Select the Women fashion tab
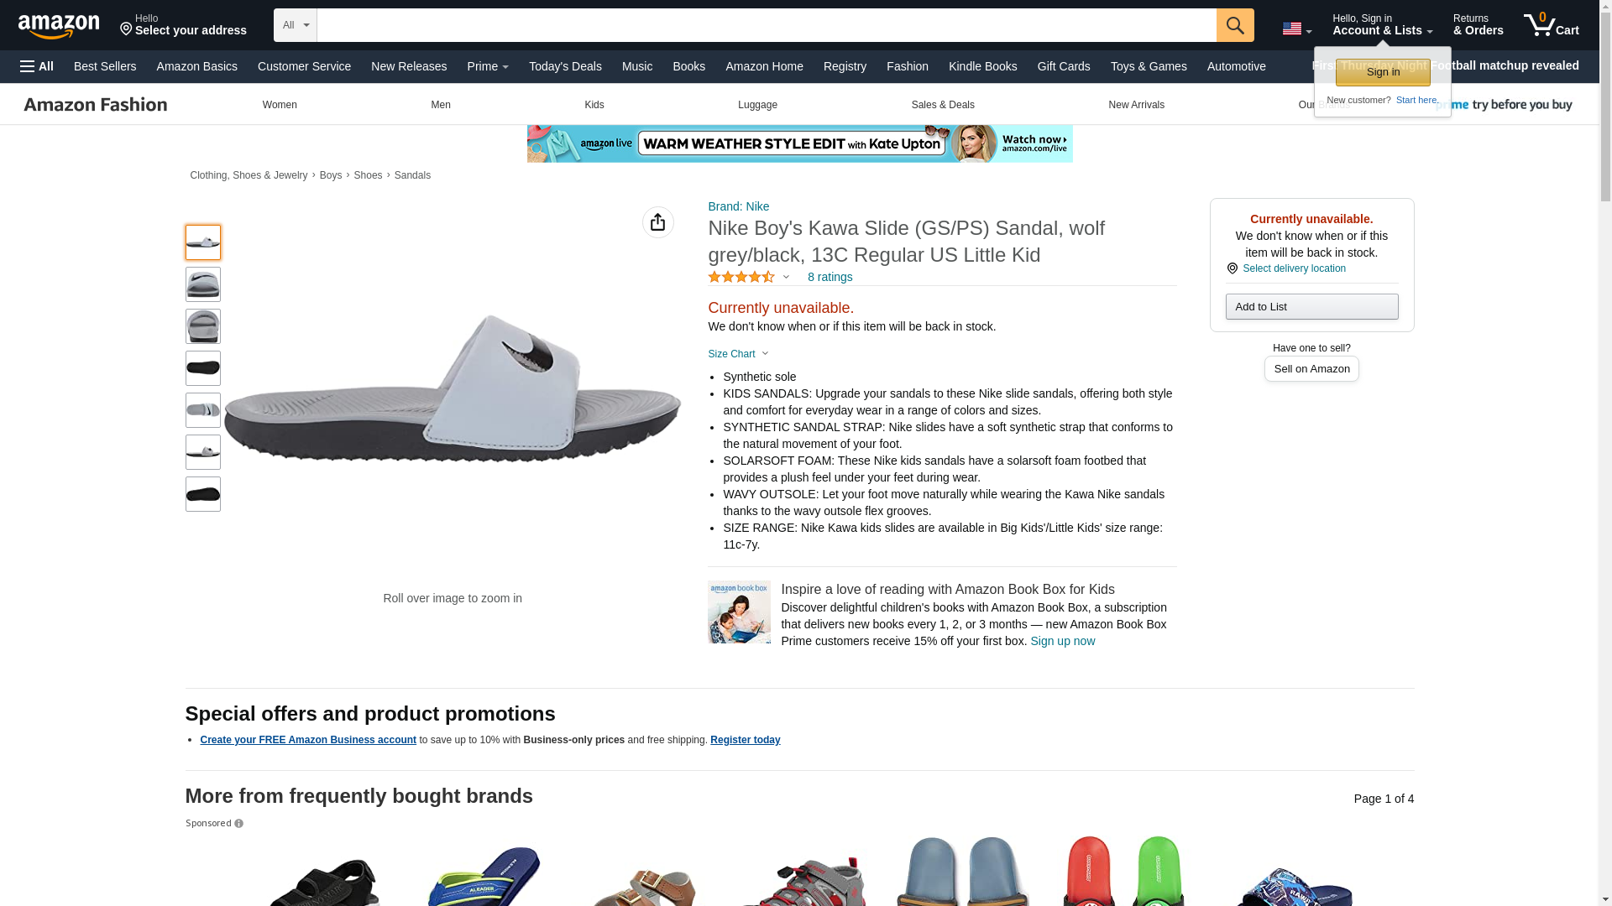 280,105
